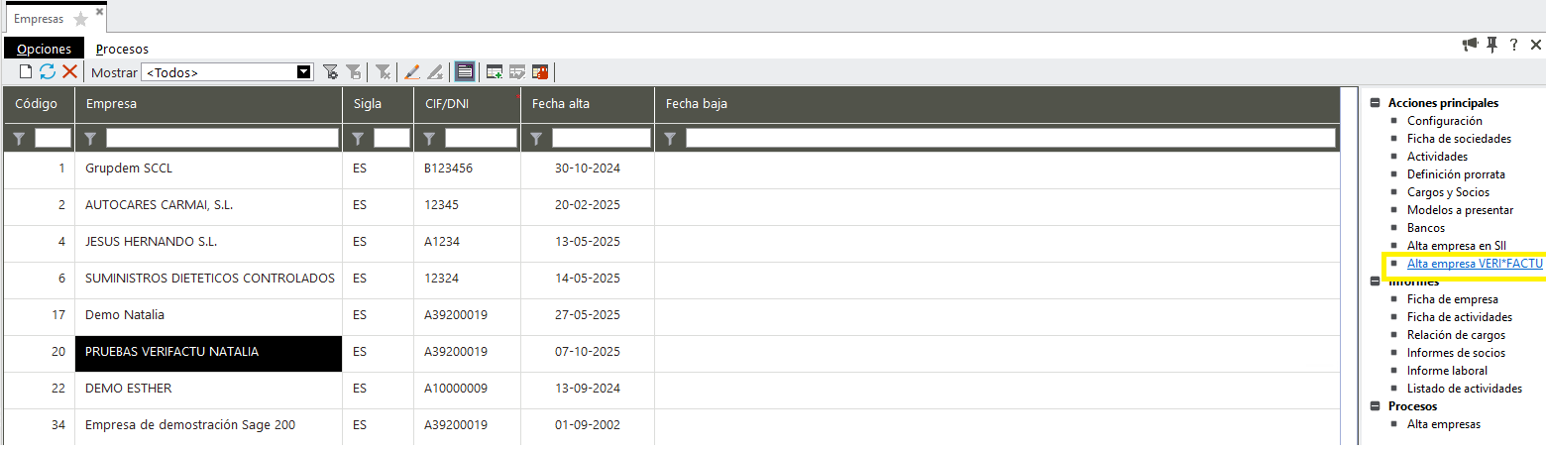Select the Grupdem SCCL company row
The width and height of the screenshot is (1546, 451).
(x=129, y=169)
